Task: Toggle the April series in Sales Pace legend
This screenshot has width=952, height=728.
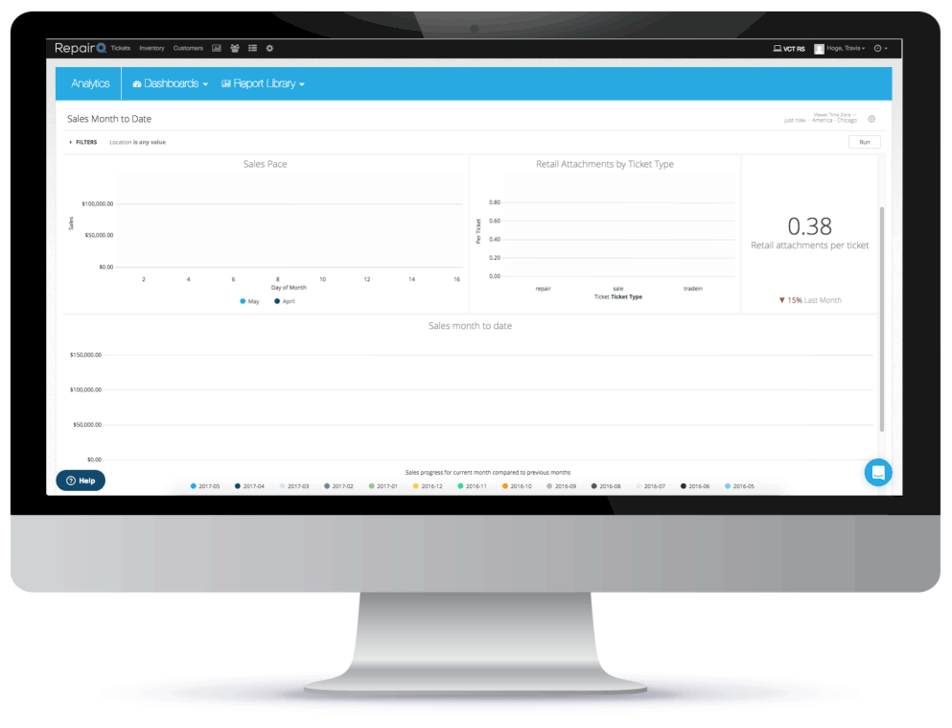Action: click(285, 301)
